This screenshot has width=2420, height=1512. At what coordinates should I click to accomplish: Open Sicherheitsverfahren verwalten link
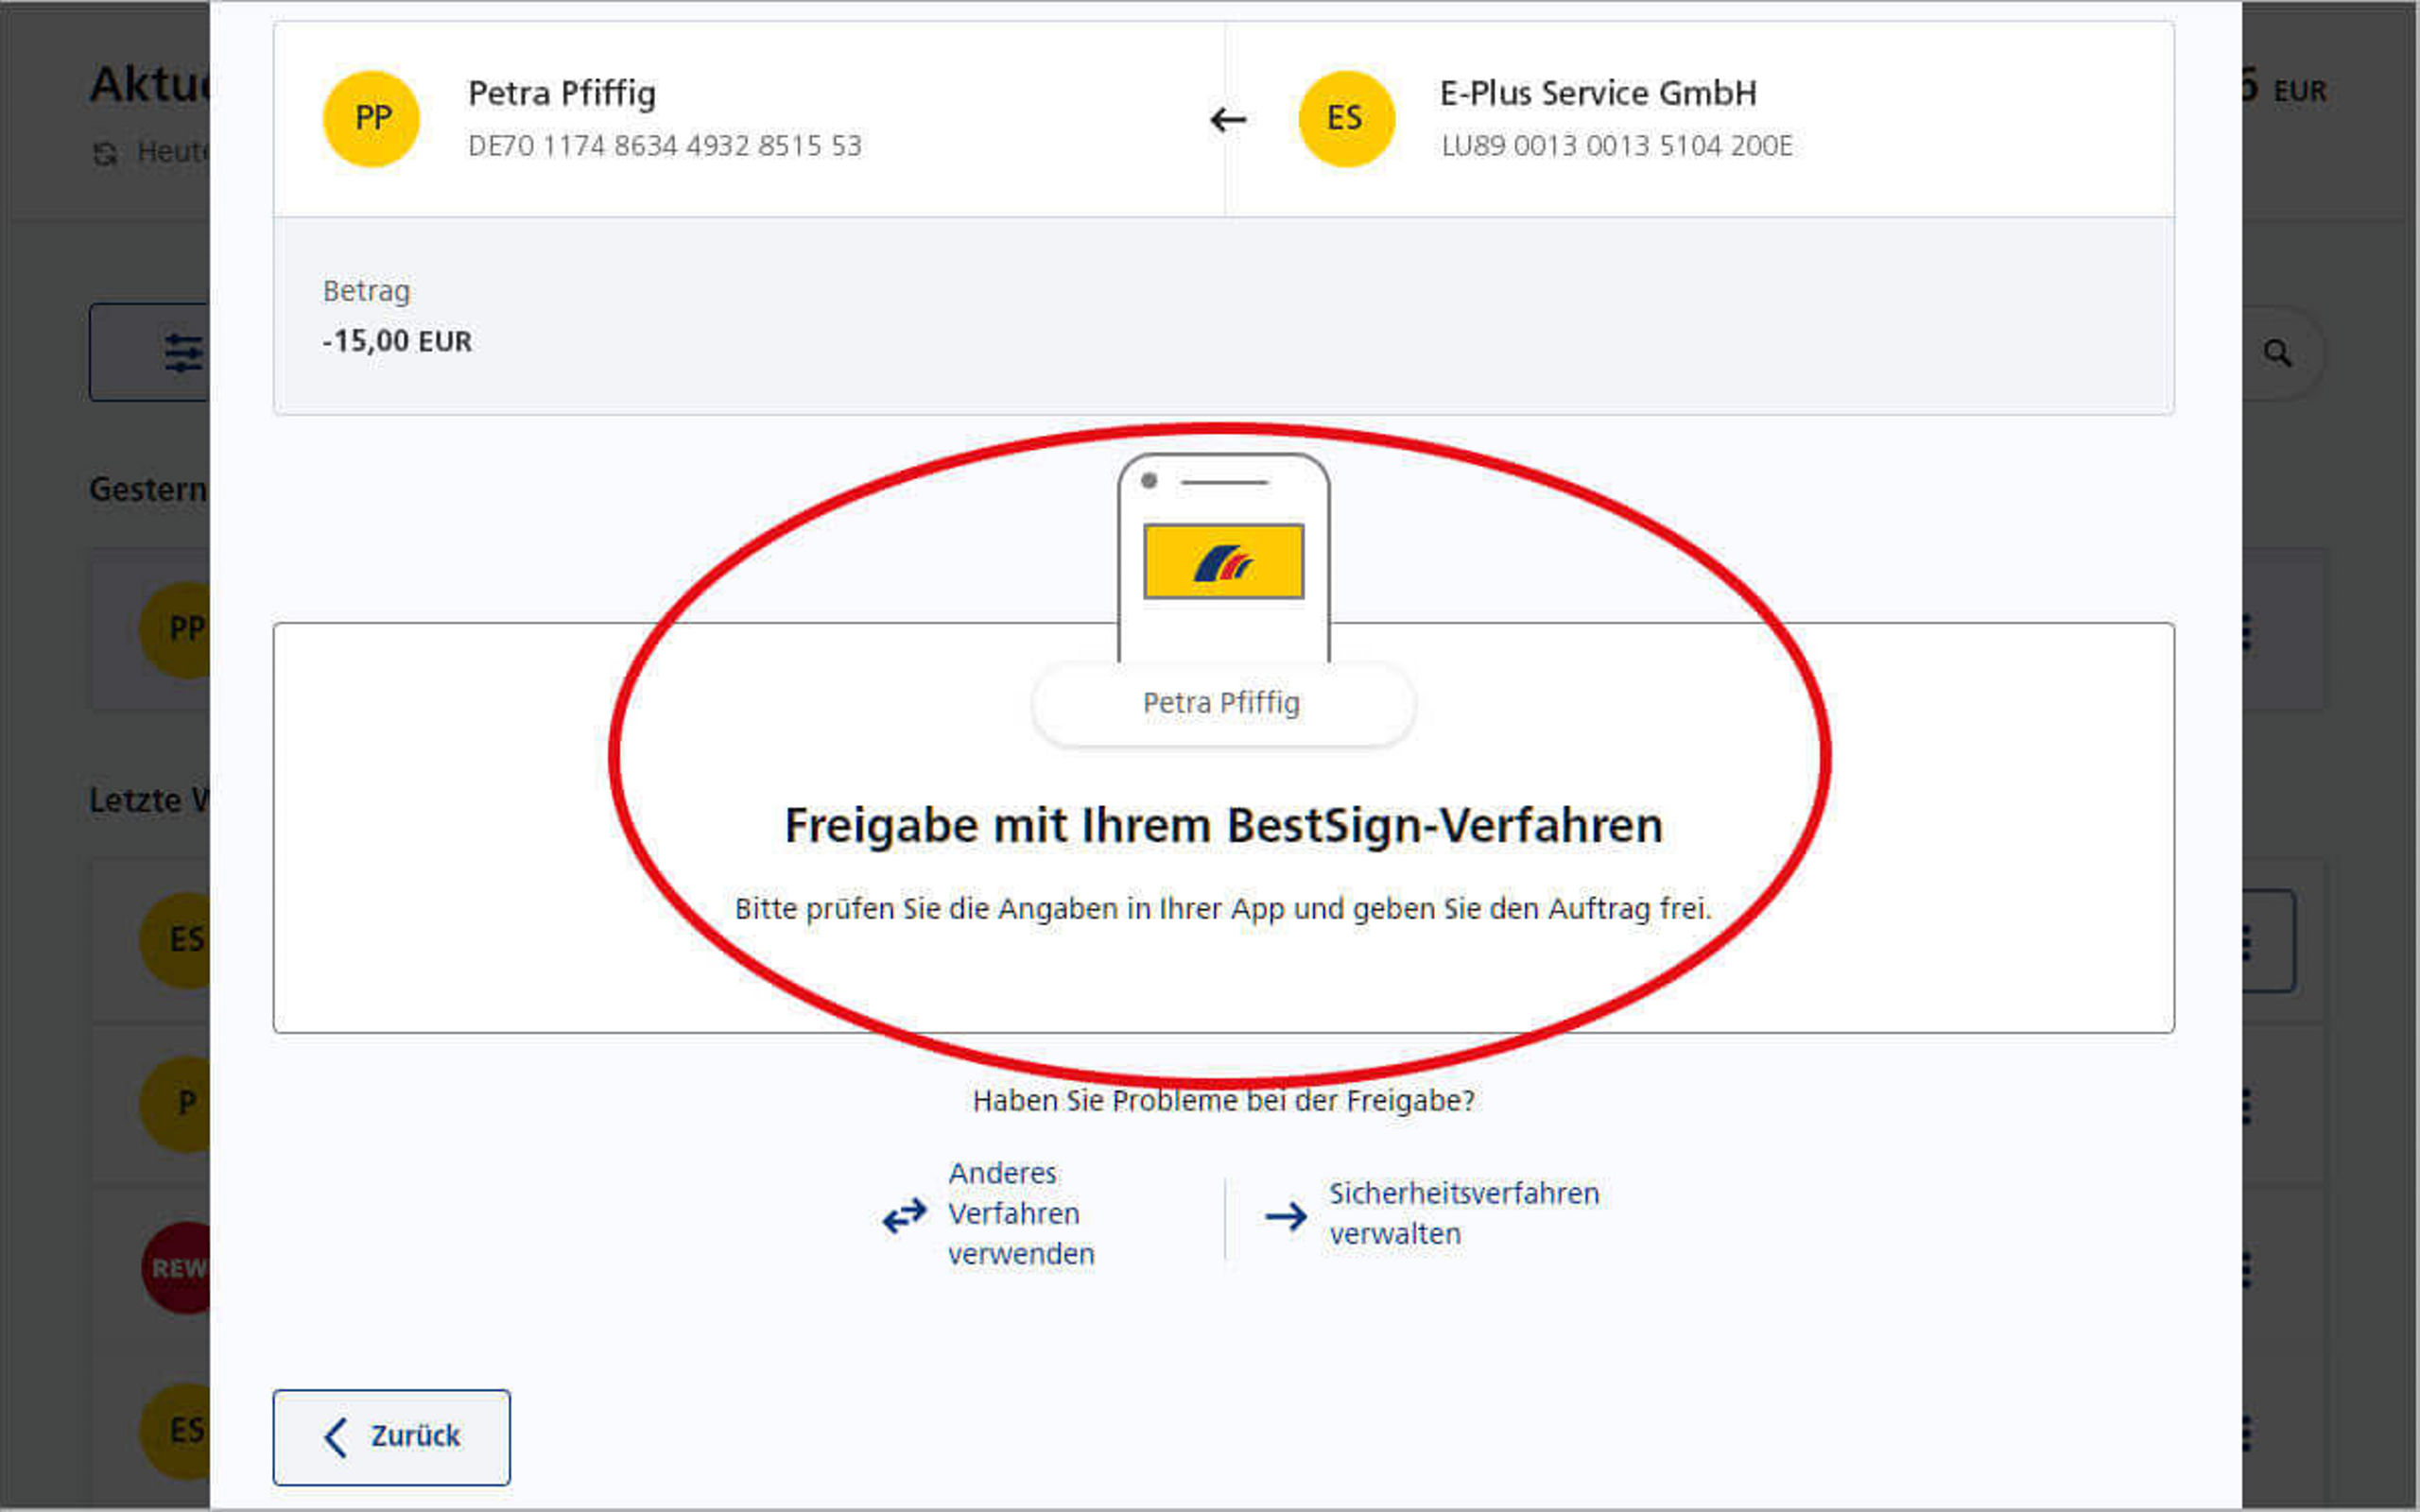(x=1464, y=1213)
